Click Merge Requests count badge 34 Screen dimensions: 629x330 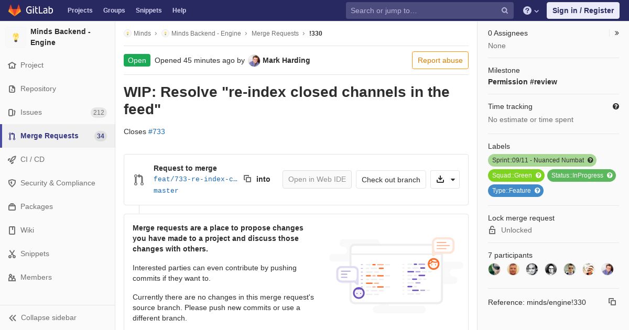(x=100, y=136)
